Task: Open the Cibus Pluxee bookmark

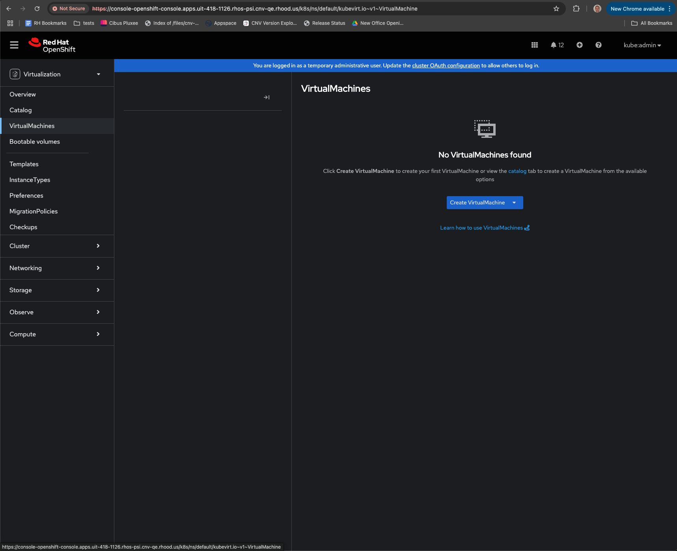Action: (x=119, y=23)
